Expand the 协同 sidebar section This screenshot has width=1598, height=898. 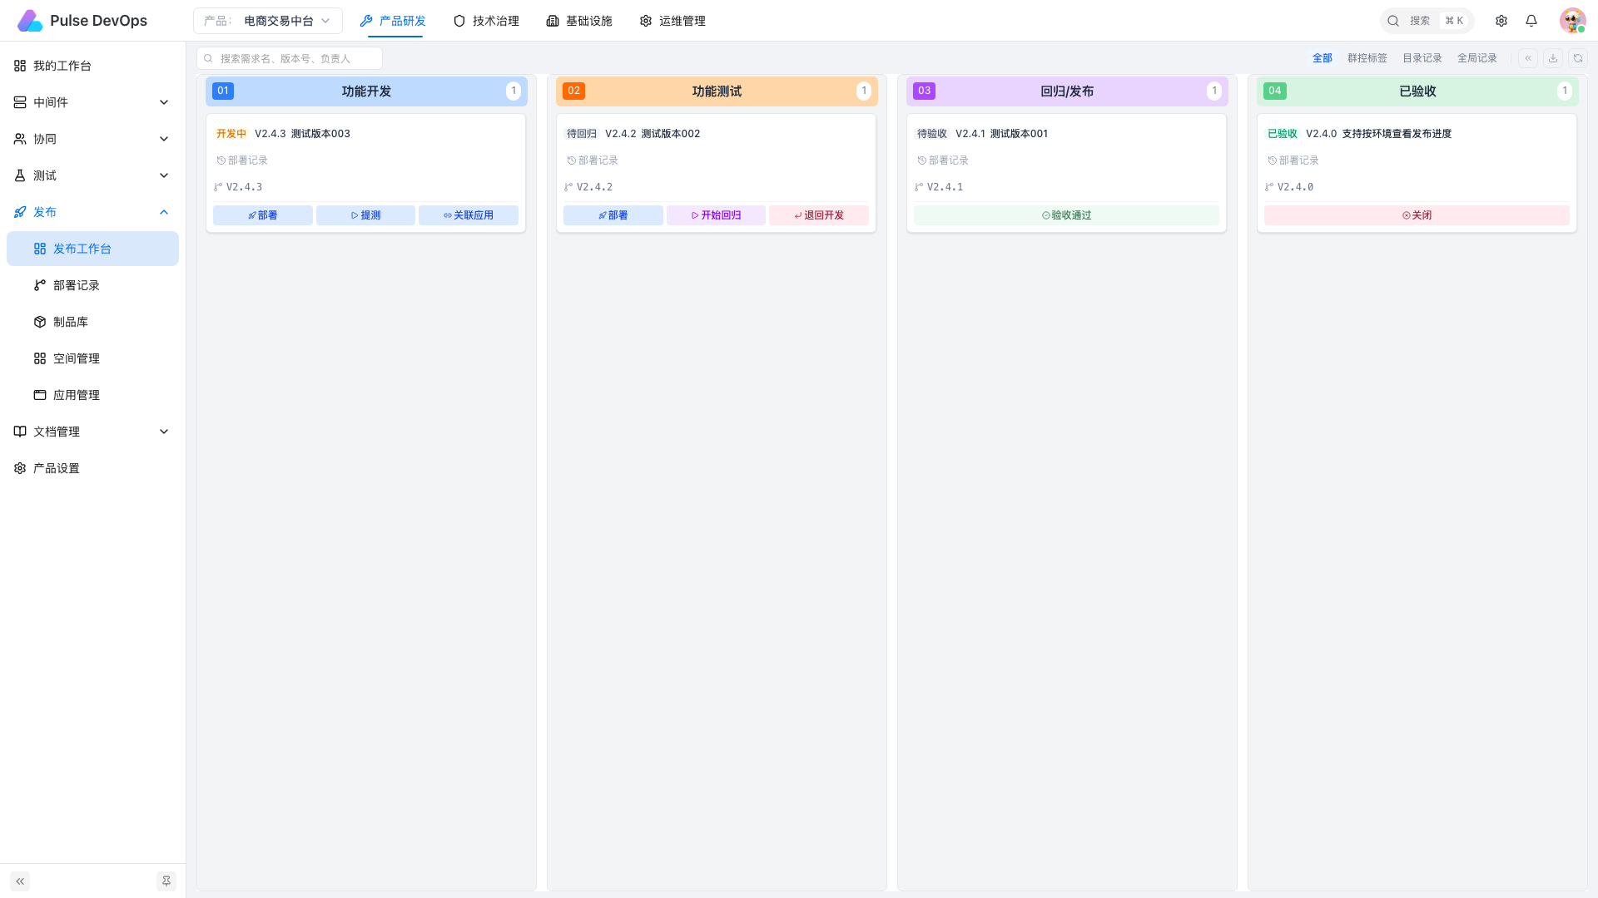(92, 139)
